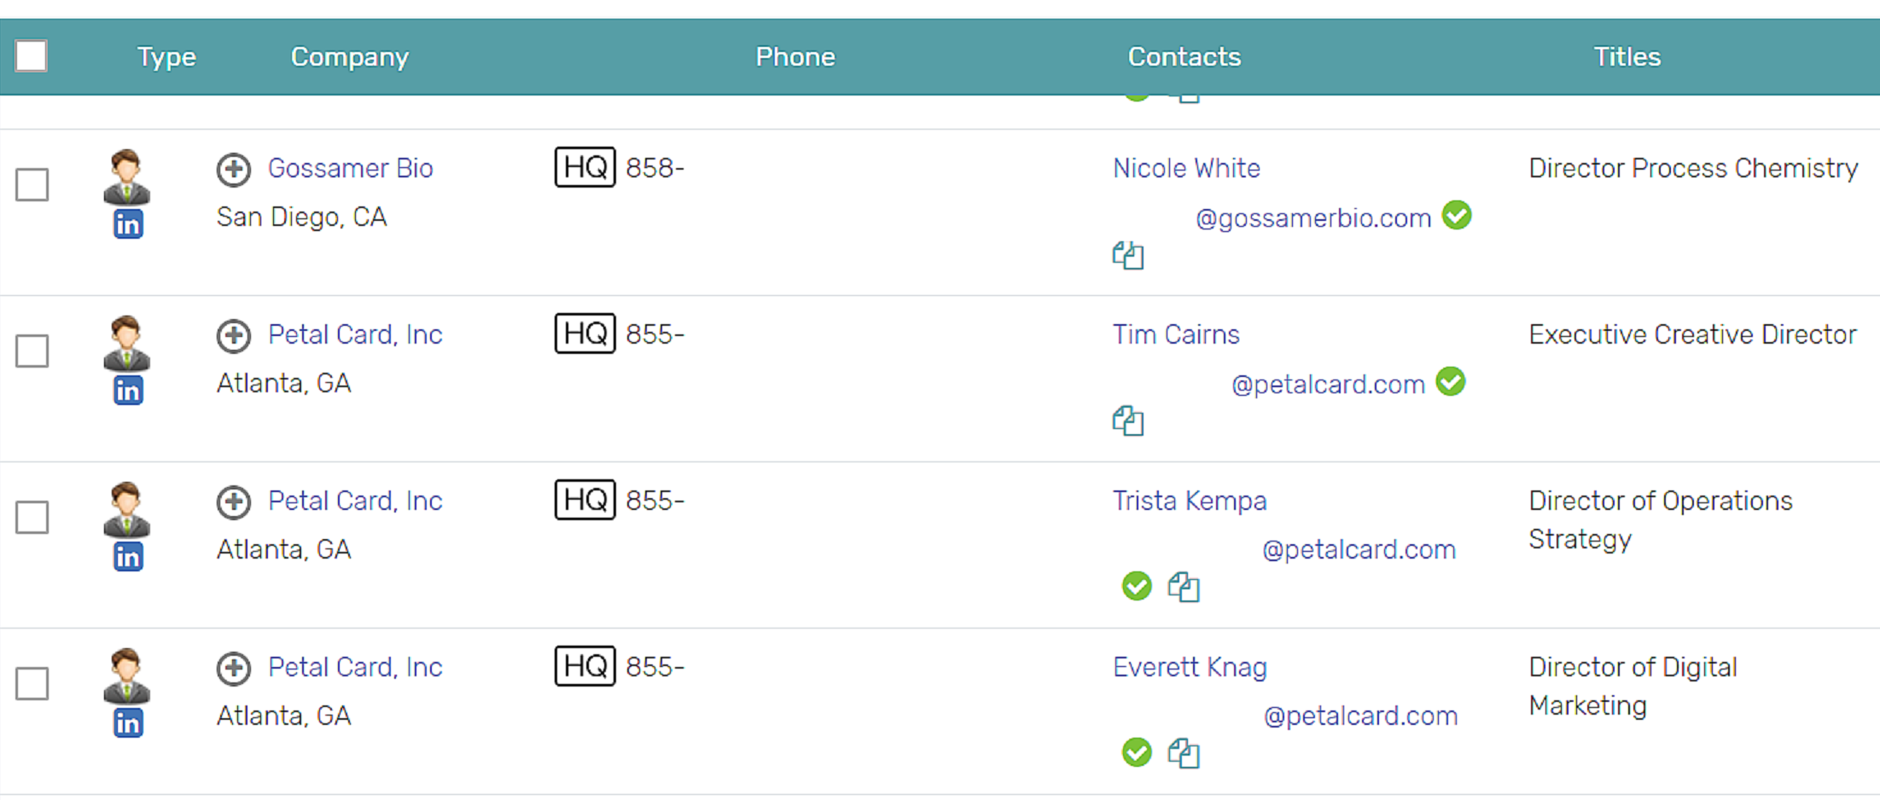Expand Petal Card details in Tim Cairns row

[x=234, y=335]
